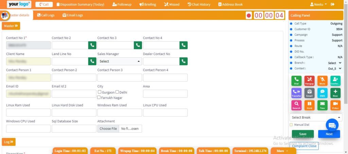Click the red Hangup icon
The image size is (348, 154).
309,81
